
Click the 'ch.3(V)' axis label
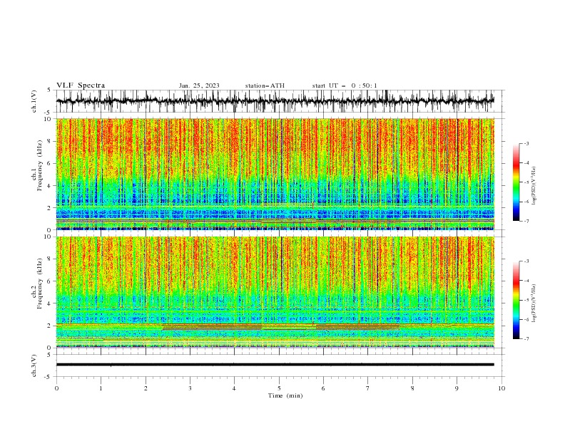[34, 365]
